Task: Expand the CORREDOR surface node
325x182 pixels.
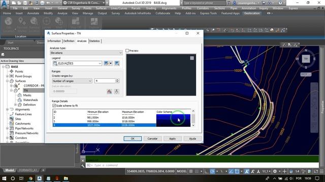Action: pos(11,85)
